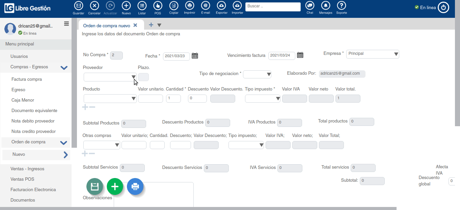Image resolution: width=460 pixels, height=210 pixels.
Task: Select Factura compra in the sidebar
Action: [27, 79]
